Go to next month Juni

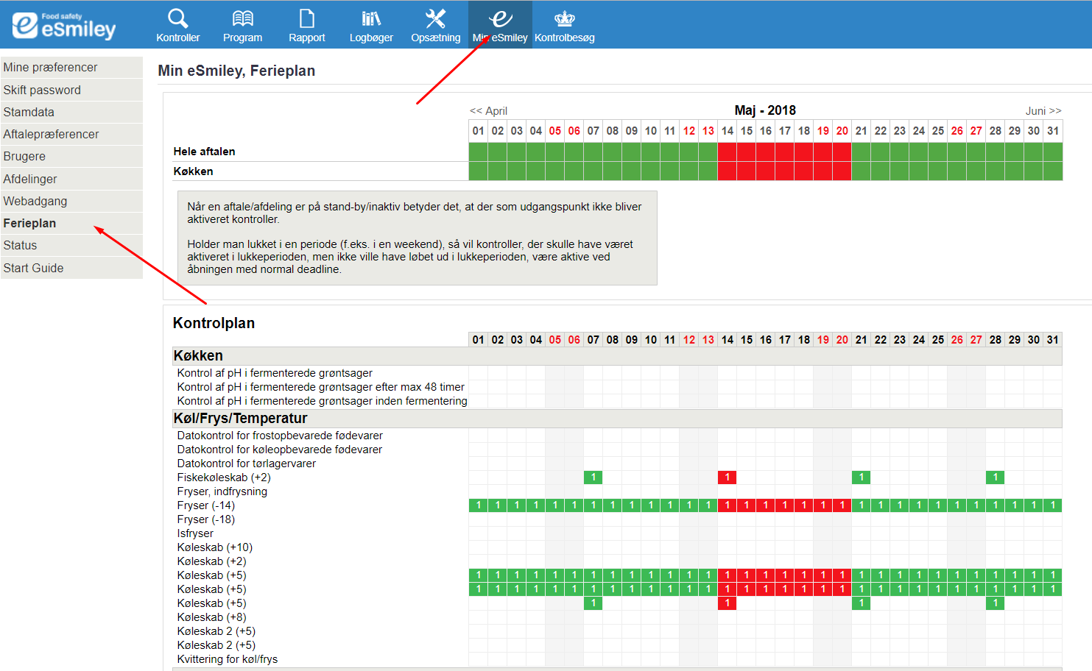pyautogui.click(x=1043, y=111)
